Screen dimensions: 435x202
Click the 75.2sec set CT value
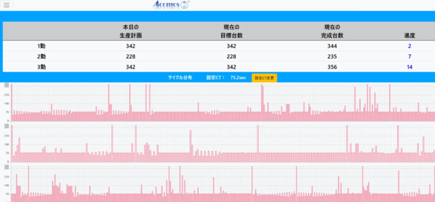pos(238,77)
